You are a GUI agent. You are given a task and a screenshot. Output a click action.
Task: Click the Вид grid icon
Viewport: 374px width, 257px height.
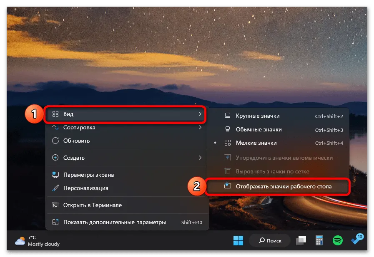point(55,114)
